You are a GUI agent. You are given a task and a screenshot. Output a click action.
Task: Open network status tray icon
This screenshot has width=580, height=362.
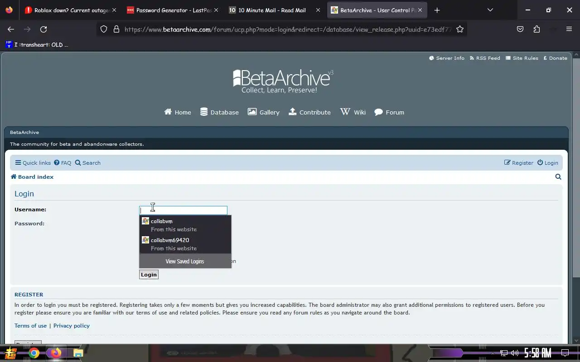(504, 353)
